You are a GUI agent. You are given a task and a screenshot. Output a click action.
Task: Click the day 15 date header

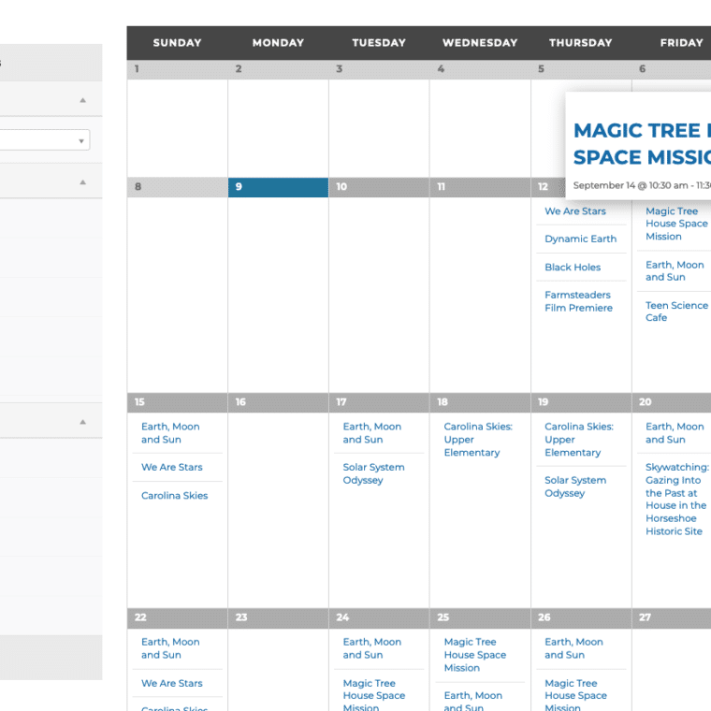coord(177,402)
